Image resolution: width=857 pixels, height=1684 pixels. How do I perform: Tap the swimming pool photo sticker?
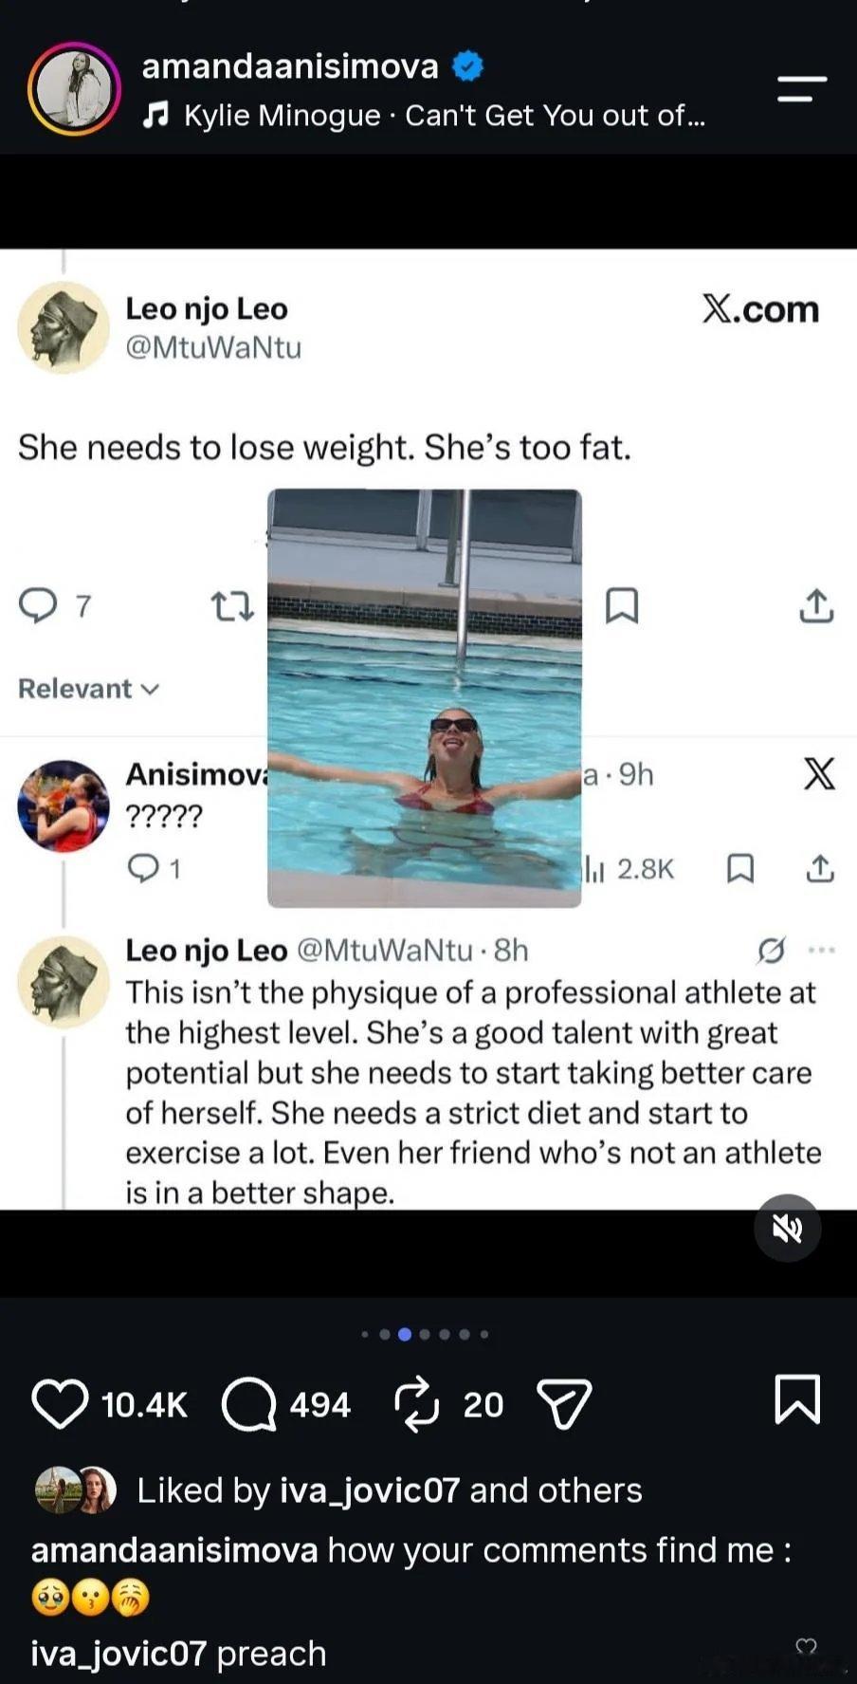424,698
